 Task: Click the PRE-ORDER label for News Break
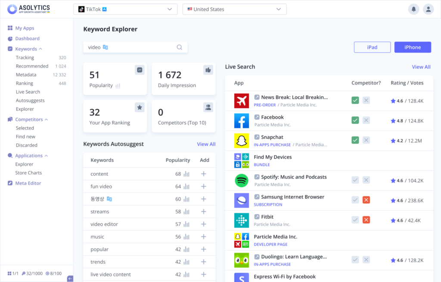click(x=265, y=105)
